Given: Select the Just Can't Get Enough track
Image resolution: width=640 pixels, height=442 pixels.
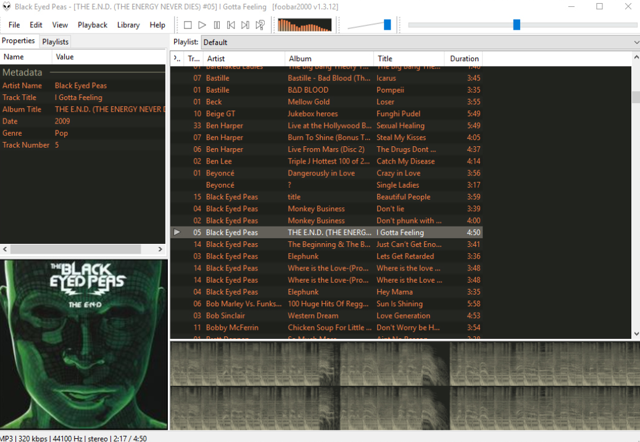Looking at the screenshot, I should (x=326, y=244).
